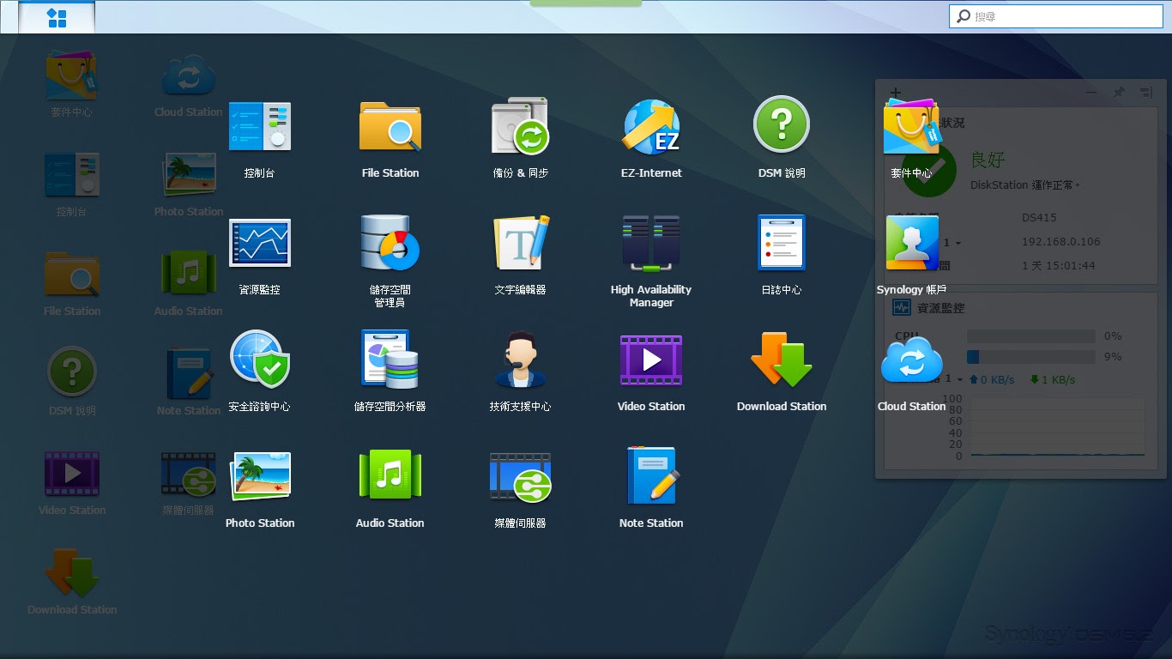1172x659 pixels.
Task: Launch 儲存空間管理員
Action: (x=390, y=261)
